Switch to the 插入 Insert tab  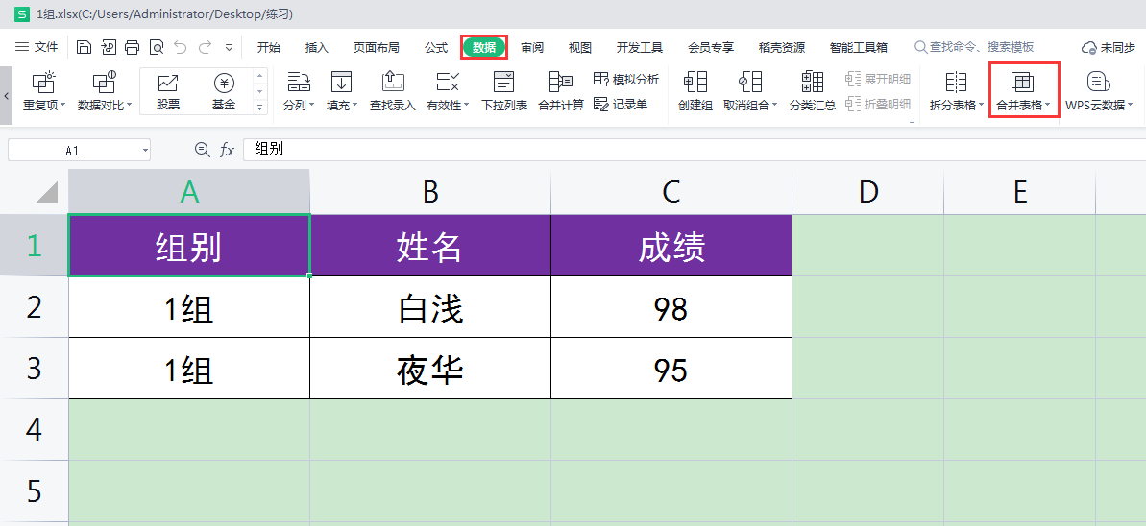click(316, 47)
